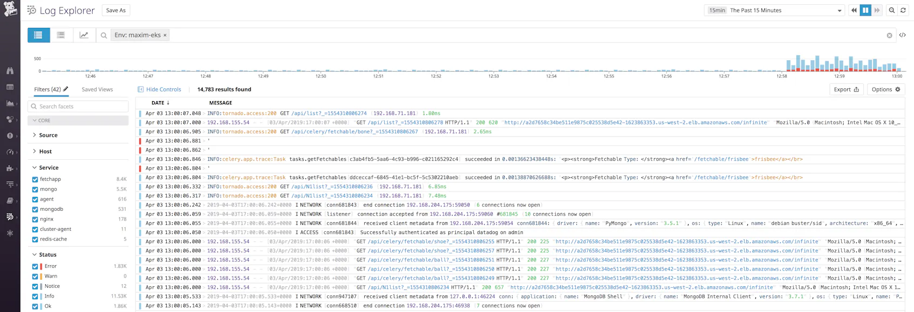Image resolution: width=914 pixels, height=312 pixels.
Task: Switch to log analytics graph view
Action: click(x=84, y=35)
